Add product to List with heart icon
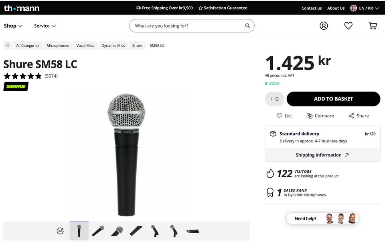Viewport: 385px width, 242px height. 284,116
